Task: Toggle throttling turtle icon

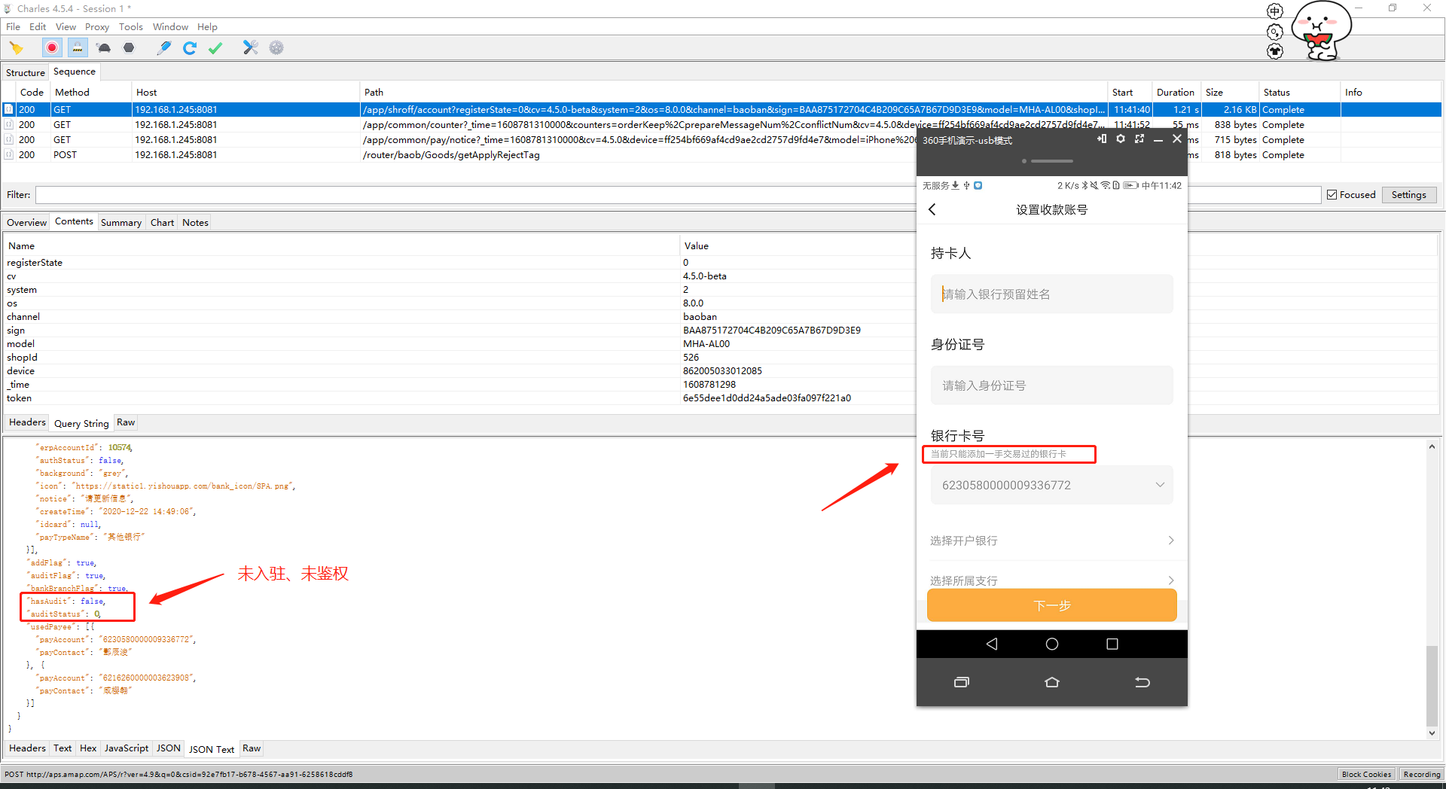Action: (x=104, y=48)
